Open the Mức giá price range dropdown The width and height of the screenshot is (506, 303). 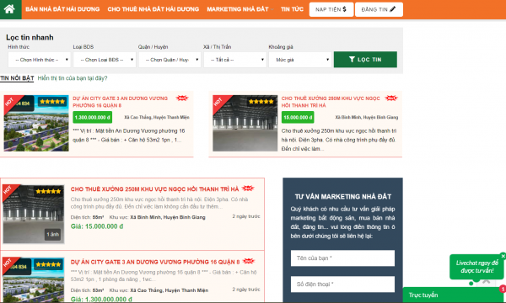[300, 60]
